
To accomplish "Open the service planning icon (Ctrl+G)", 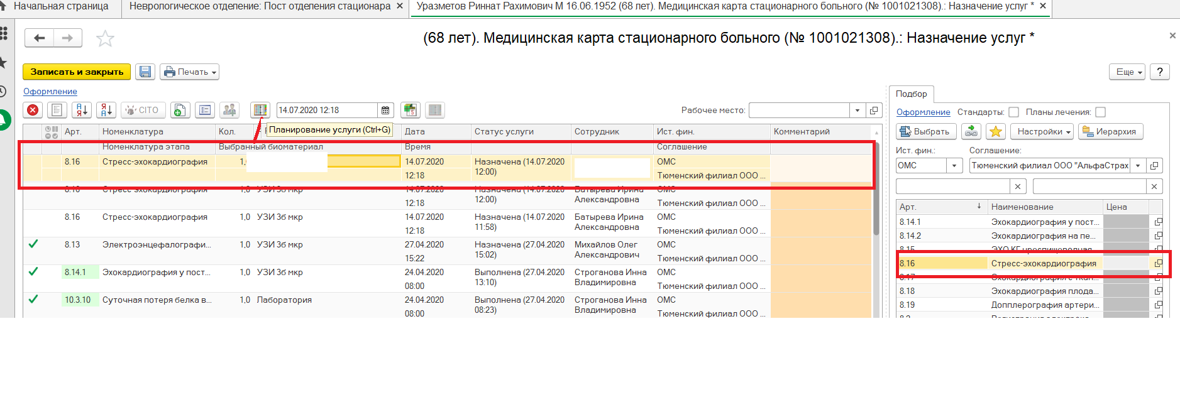I will point(260,110).
